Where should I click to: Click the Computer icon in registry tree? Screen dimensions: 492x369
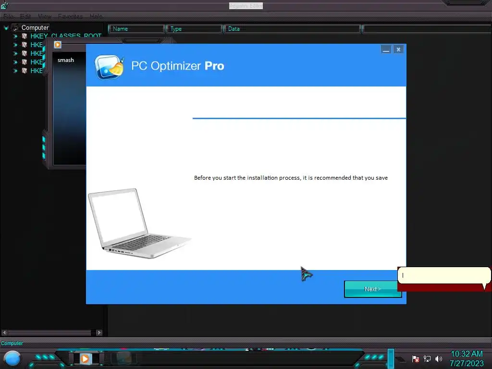(15, 27)
